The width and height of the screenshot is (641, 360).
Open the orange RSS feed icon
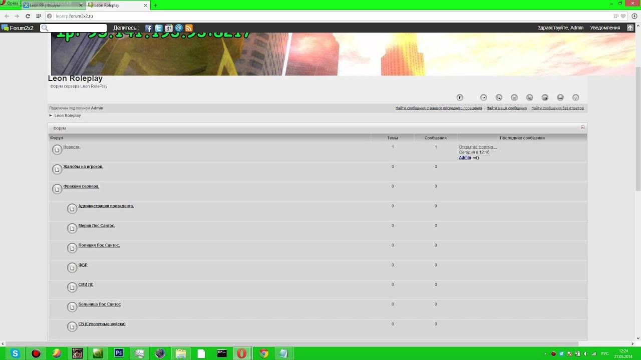(189, 28)
